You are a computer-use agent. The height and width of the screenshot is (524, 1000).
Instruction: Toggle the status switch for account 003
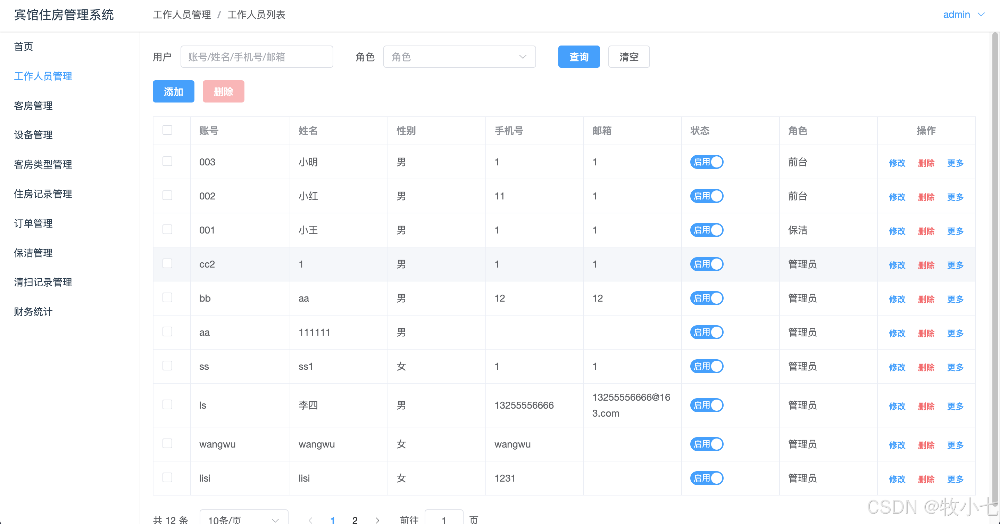[x=706, y=162]
